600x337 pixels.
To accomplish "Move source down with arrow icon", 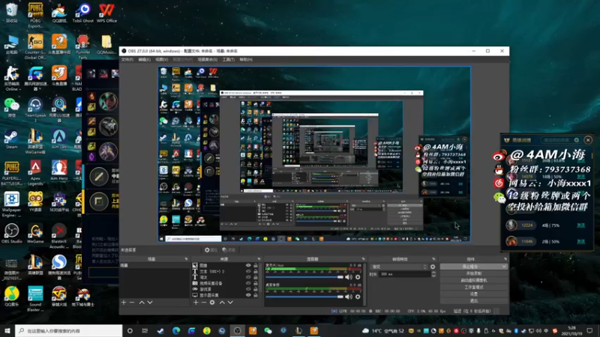I will pyautogui.click(x=230, y=303).
